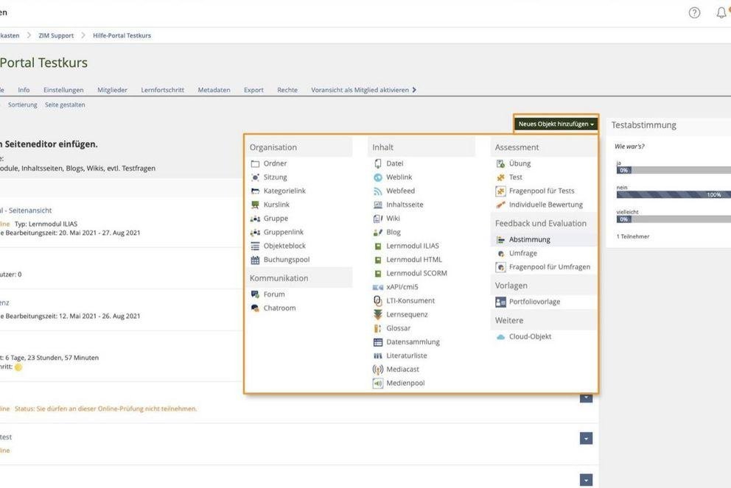Click the Wiki icon
731x488 pixels.
(x=377, y=219)
